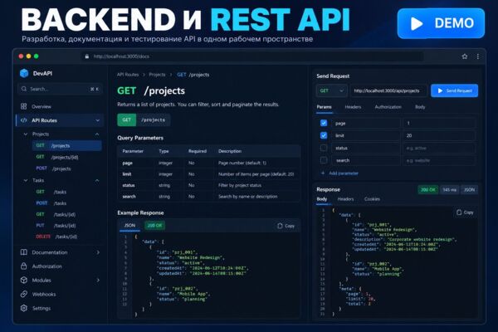Open Response Headers tab

(x=345, y=199)
